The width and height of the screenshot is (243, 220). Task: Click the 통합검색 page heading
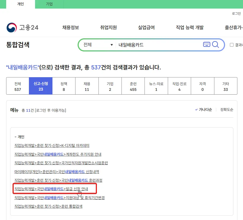[18, 45]
